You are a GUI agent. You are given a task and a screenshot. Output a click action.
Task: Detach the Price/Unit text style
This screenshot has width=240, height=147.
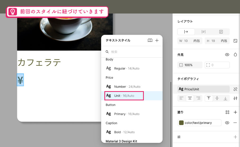tap(235, 89)
